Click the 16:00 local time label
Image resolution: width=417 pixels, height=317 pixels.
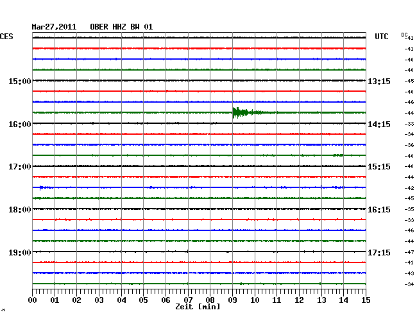click(20, 124)
